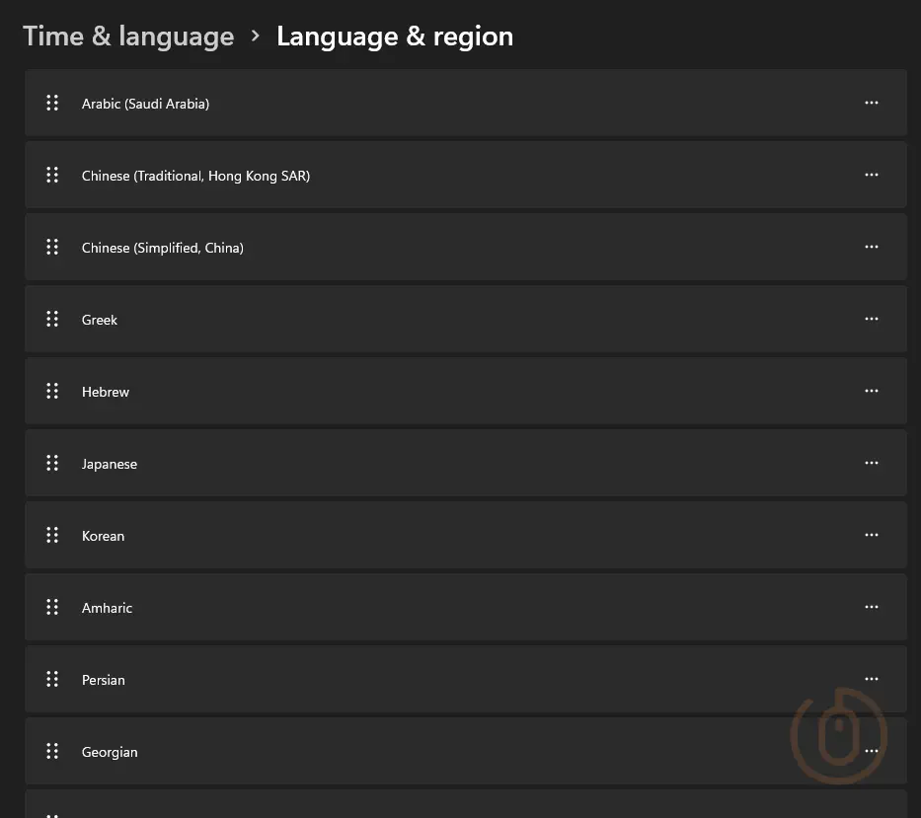Screen dimensions: 921x818
Task: Click the drag handle beside Persian
Action: pos(52,679)
